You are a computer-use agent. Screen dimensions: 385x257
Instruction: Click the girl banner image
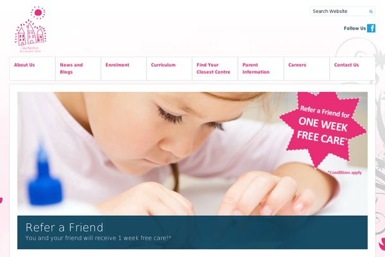193,154
